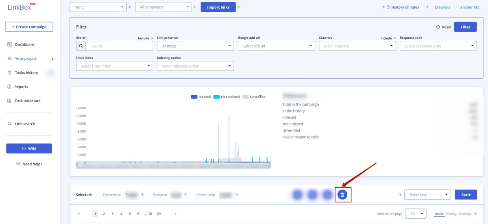Click the LinkBox logo

22,7
